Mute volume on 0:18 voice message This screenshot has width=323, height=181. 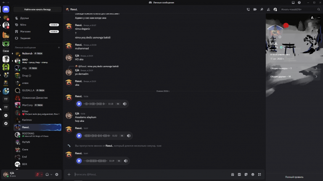[x=124, y=104]
